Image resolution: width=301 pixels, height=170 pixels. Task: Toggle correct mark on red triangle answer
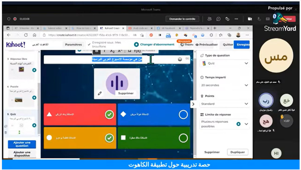tap(109, 115)
